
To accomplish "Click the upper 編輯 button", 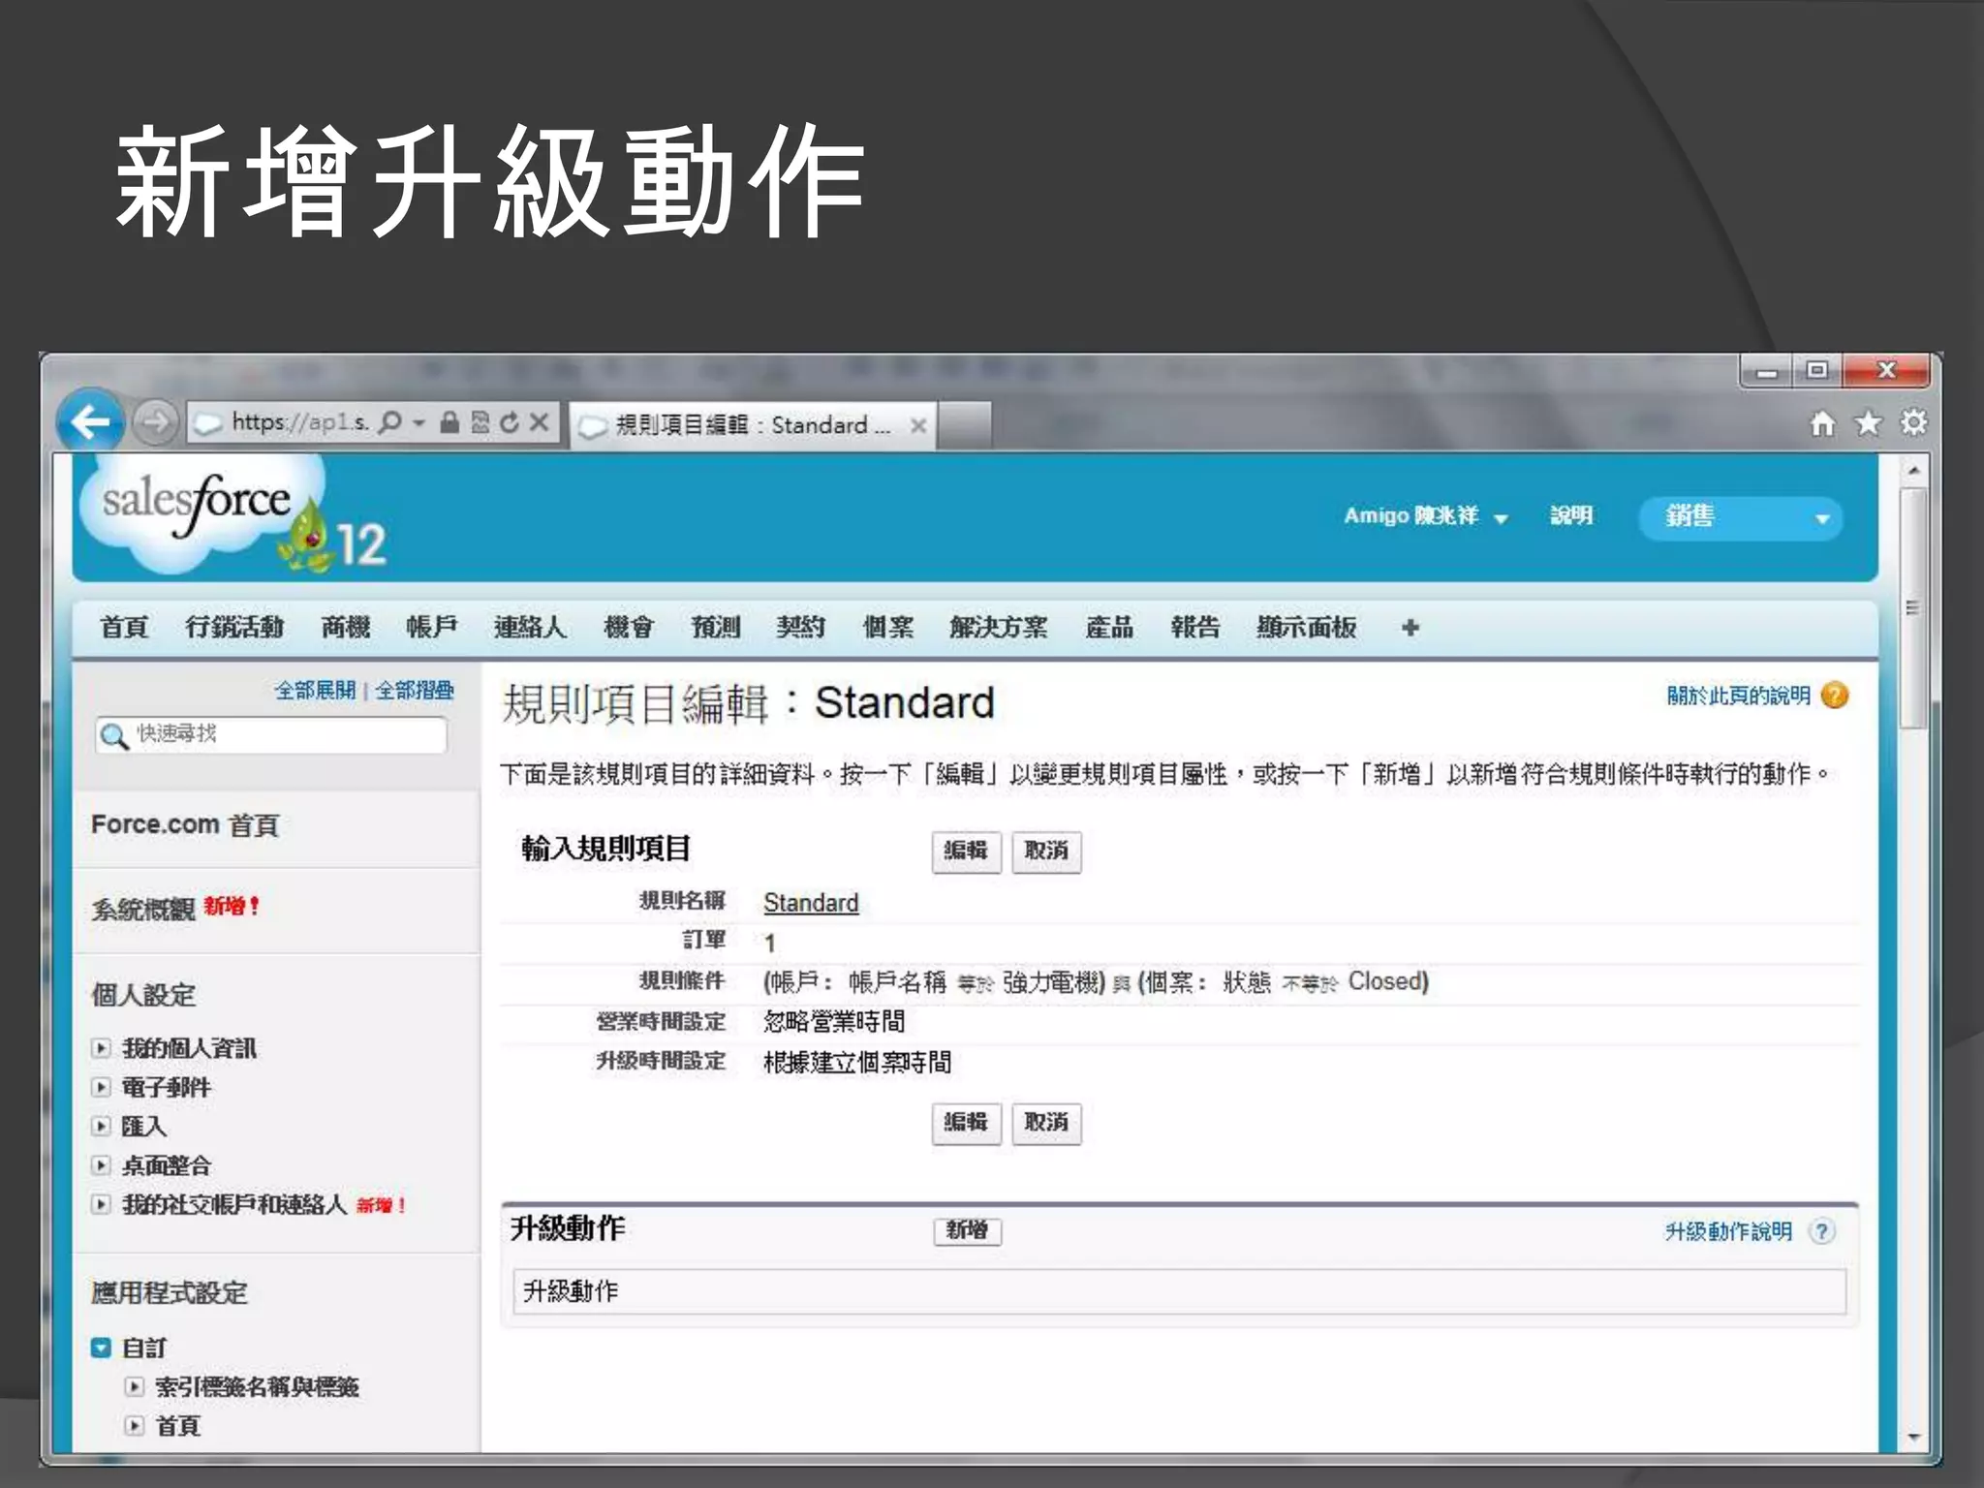I will coord(966,852).
